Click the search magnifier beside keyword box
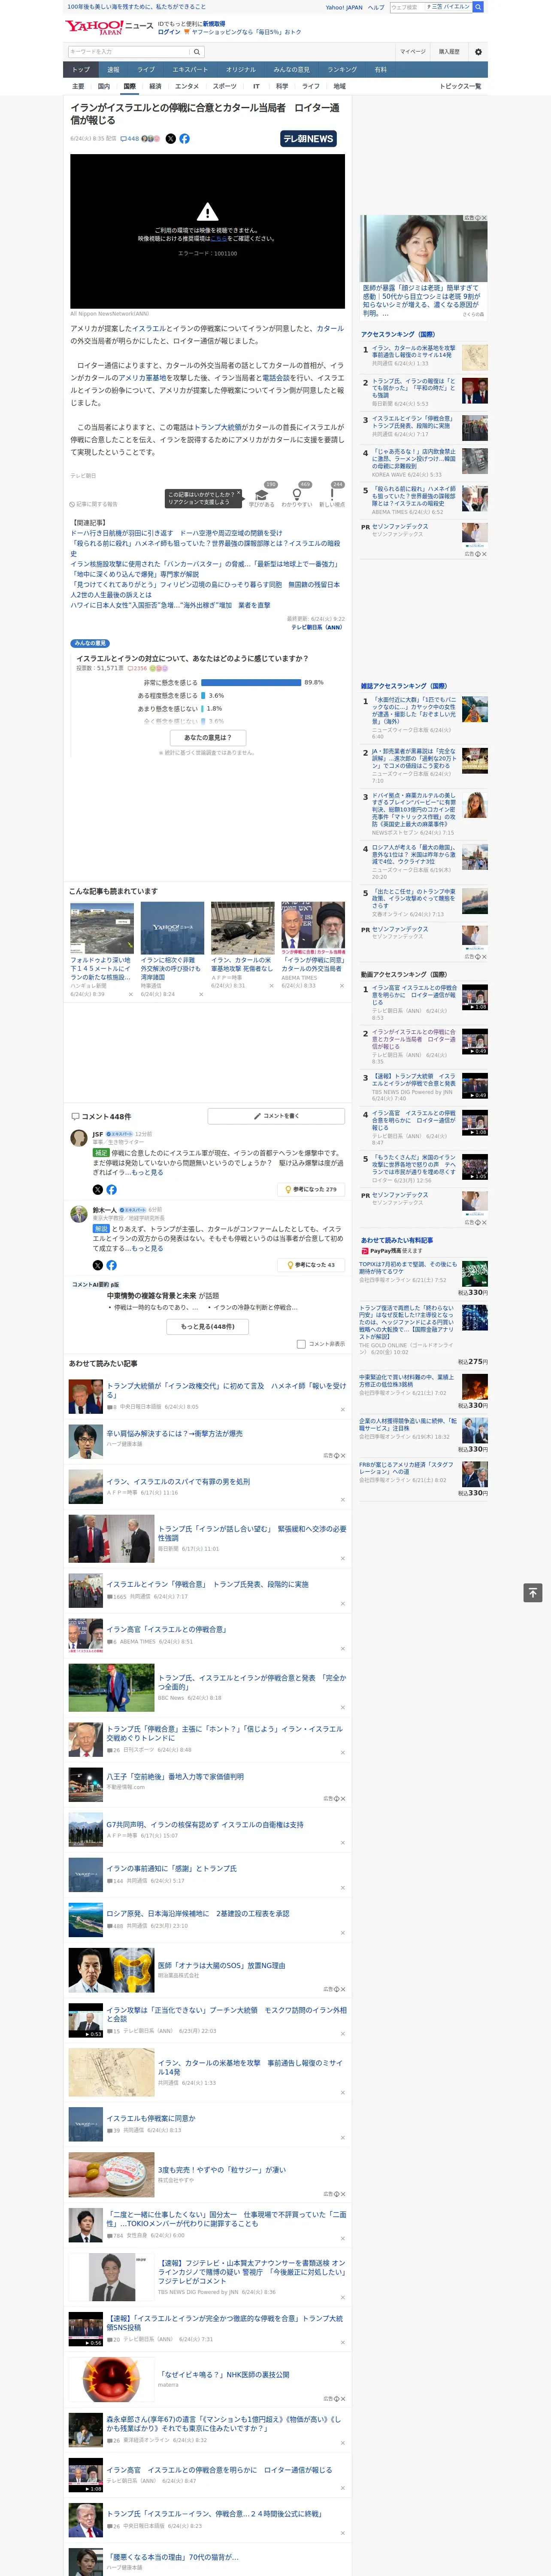551x2576 pixels. coord(197,52)
